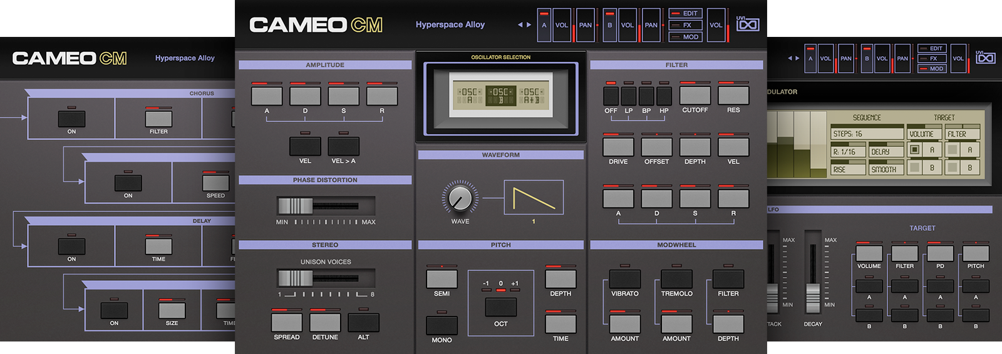Toggle FILTER target B checkbox in sequencer
This screenshot has height=354, width=1002.
coord(953,168)
